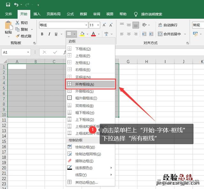The height and width of the screenshot is (189, 204).
Task: Click the light bulb Tell Me search icon
Action: [136, 14]
